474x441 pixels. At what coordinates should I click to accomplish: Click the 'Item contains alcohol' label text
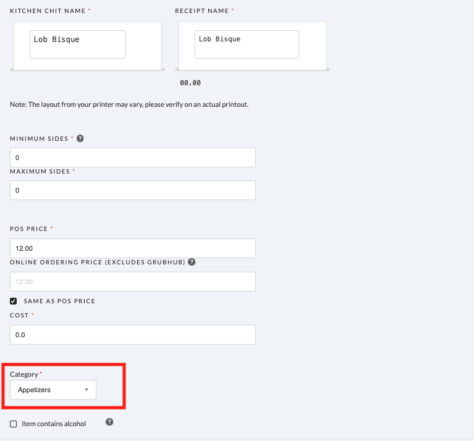coord(54,424)
